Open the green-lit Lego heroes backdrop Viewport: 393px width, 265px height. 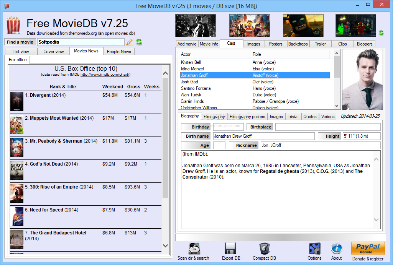356,26
